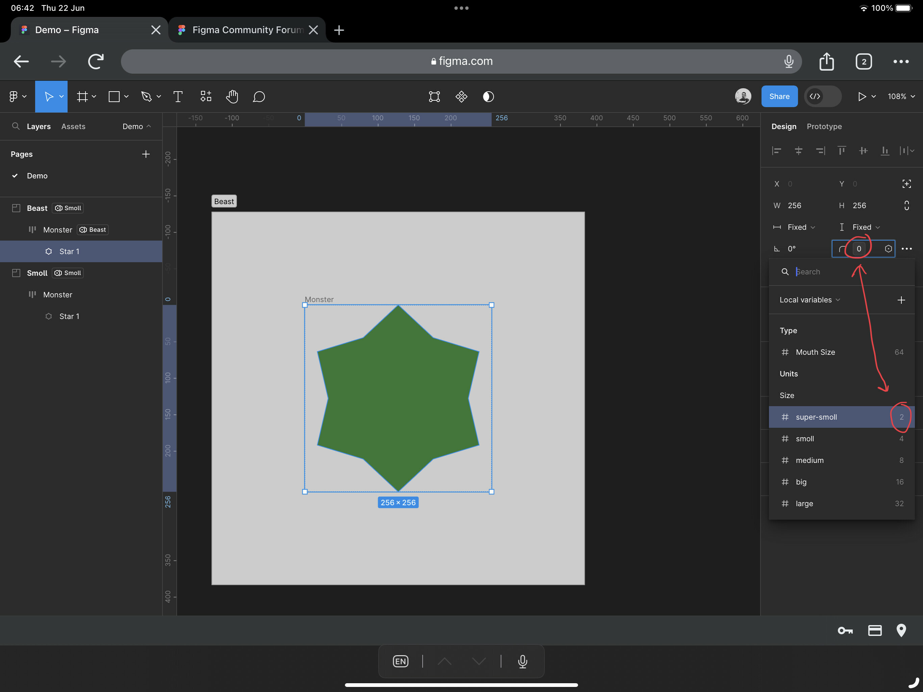Click the Code view icon
This screenshot has height=692, width=923.
[816, 96]
